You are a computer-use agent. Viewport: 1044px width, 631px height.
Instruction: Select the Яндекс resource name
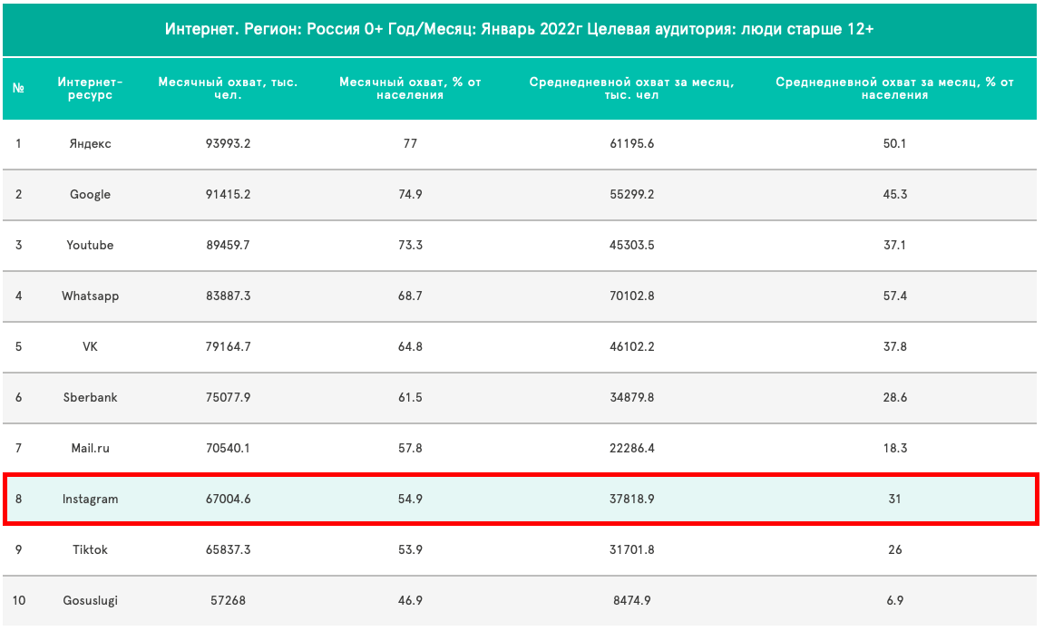(90, 144)
